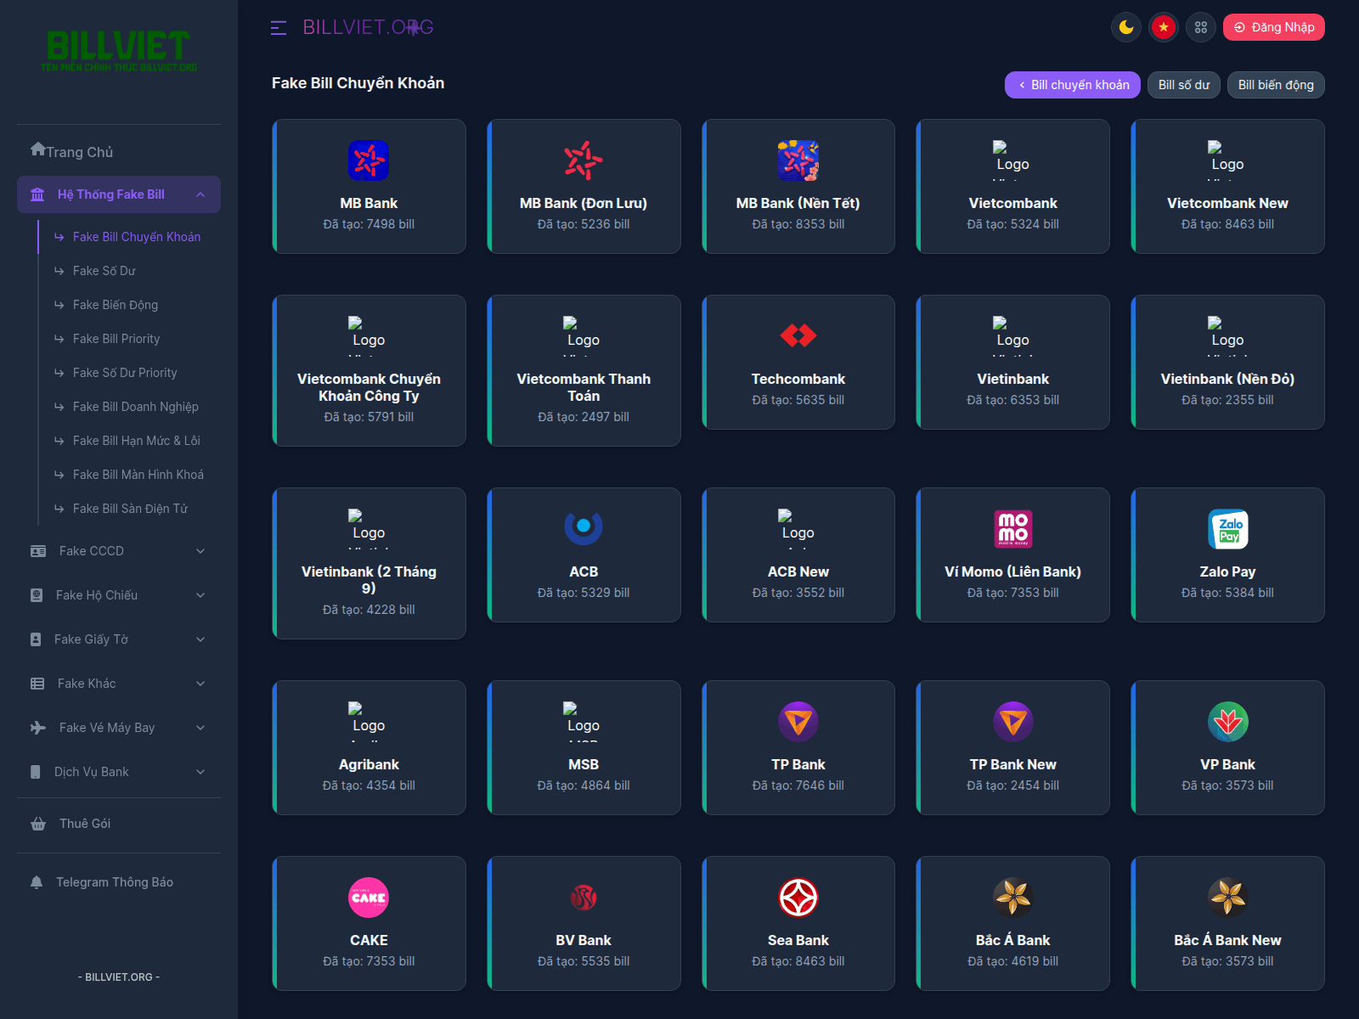Open the Vietcombank New card title

tap(1227, 203)
